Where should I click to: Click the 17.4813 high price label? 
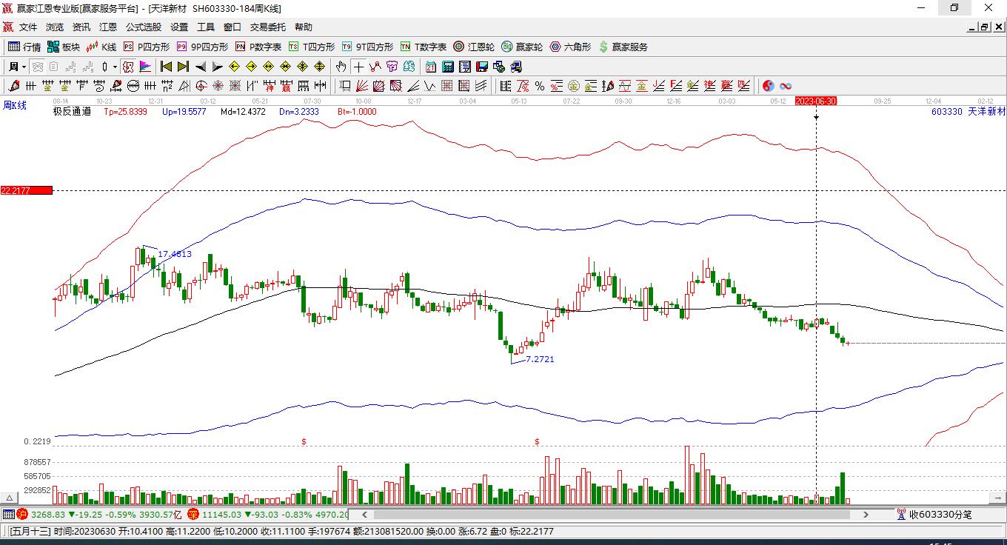click(x=175, y=254)
